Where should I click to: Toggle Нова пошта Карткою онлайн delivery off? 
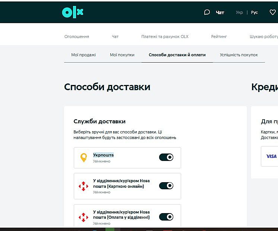166,186
